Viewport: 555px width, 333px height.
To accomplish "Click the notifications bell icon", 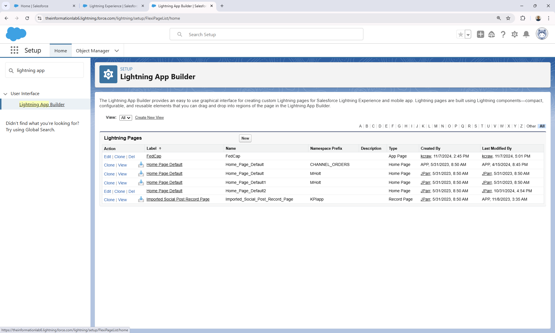I will click(x=526, y=34).
